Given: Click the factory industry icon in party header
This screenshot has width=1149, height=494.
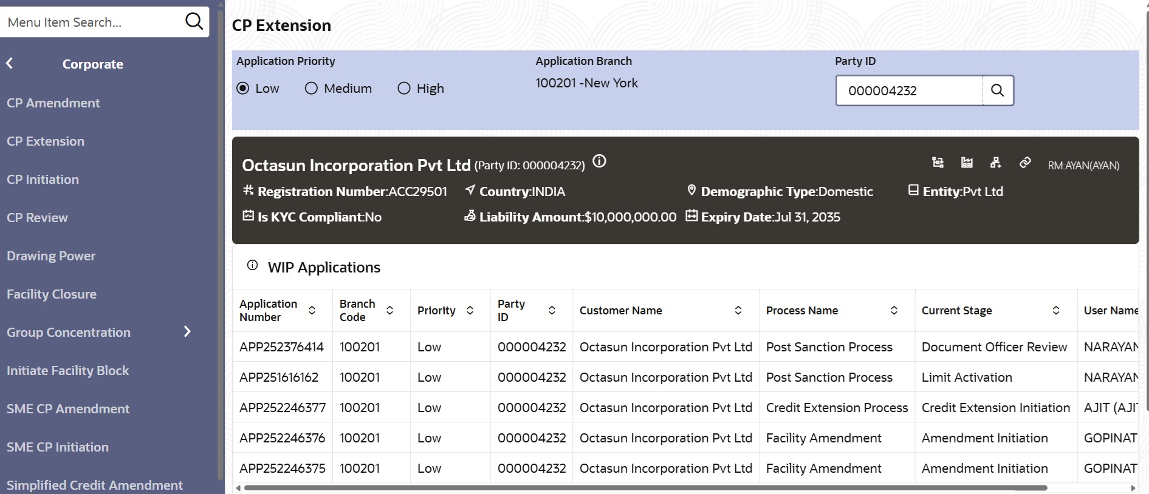Looking at the screenshot, I should [967, 163].
